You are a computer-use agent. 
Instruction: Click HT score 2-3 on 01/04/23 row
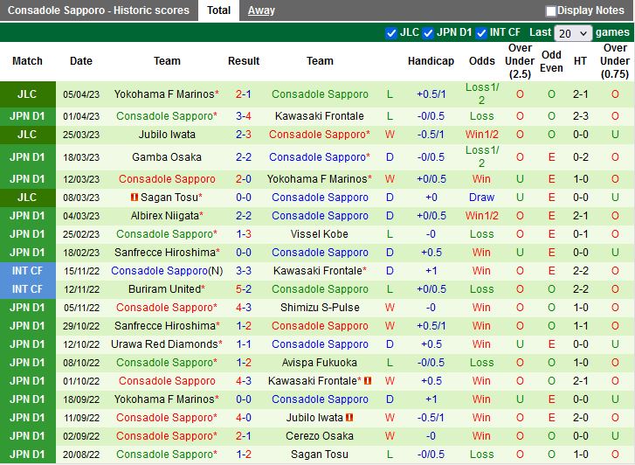click(580, 116)
